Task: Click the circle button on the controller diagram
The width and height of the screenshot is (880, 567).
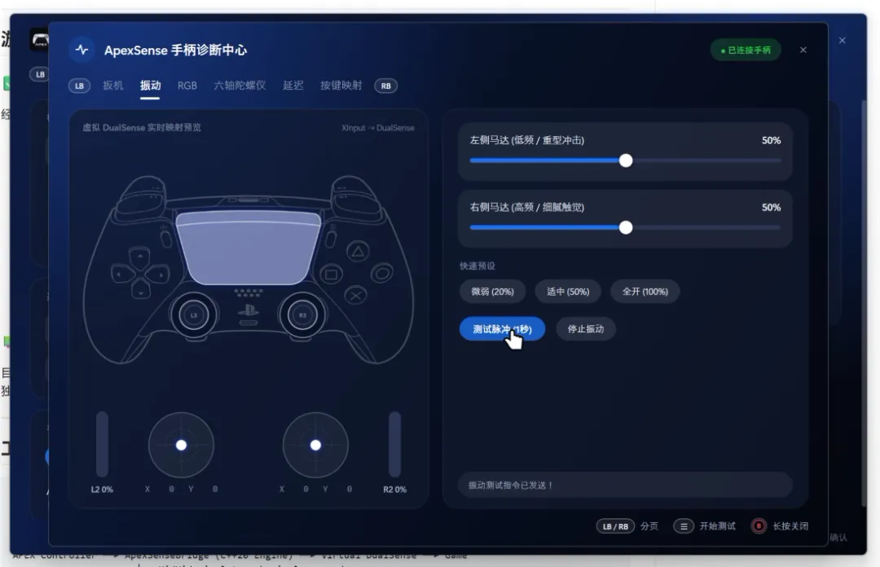Action: click(x=382, y=274)
